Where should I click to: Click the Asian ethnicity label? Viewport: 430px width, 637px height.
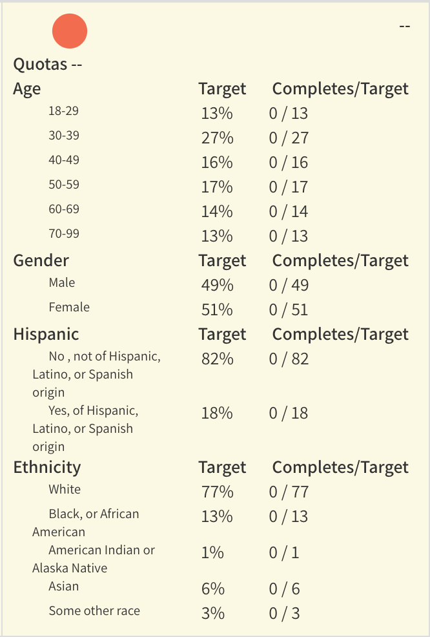pyautogui.click(x=64, y=587)
